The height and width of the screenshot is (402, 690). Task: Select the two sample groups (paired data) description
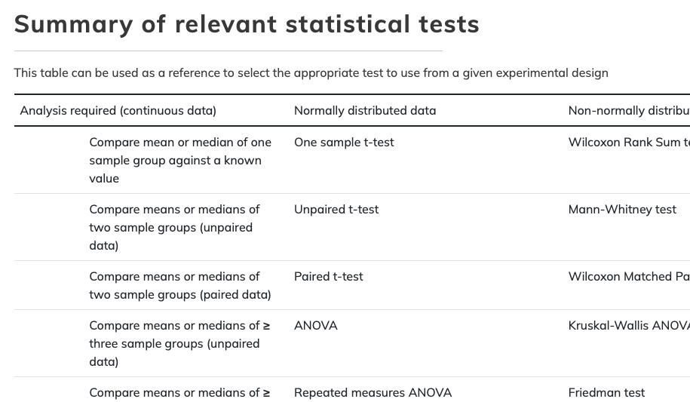click(x=180, y=286)
